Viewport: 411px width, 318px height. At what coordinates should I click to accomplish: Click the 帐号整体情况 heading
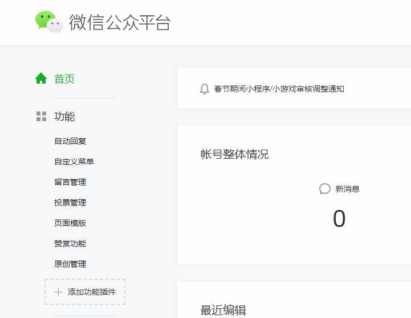(x=234, y=154)
